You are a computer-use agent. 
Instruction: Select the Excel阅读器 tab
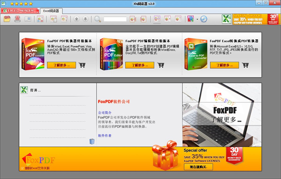pyautogui.click(x=51, y=11)
